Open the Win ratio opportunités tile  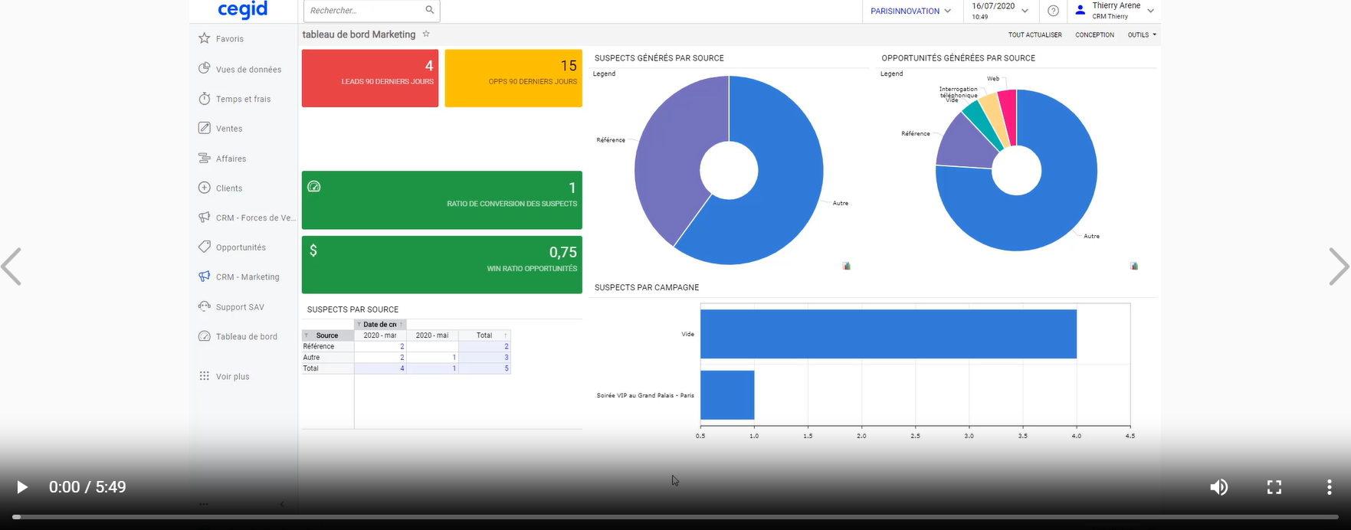point(442,264)
